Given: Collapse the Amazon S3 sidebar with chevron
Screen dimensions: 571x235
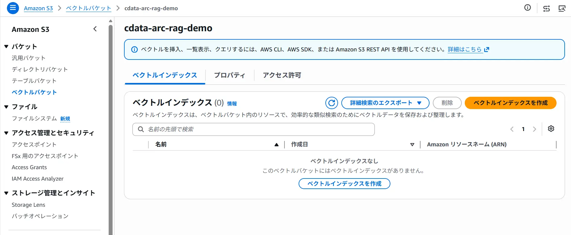Looking at the screenshot, I should click(x=95, y=29).
